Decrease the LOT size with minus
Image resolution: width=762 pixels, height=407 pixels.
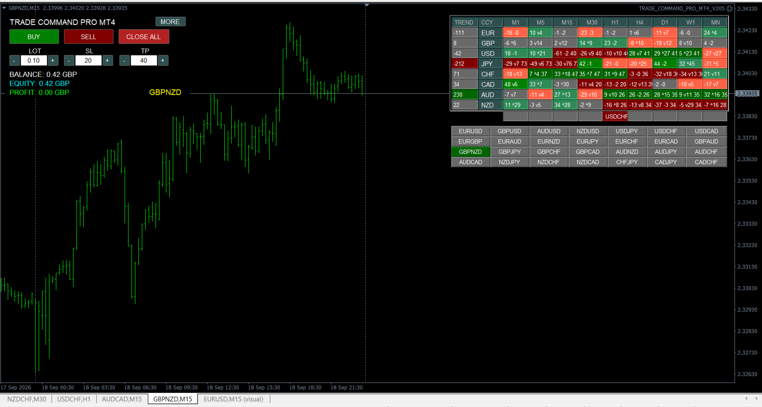click(14, 61)
